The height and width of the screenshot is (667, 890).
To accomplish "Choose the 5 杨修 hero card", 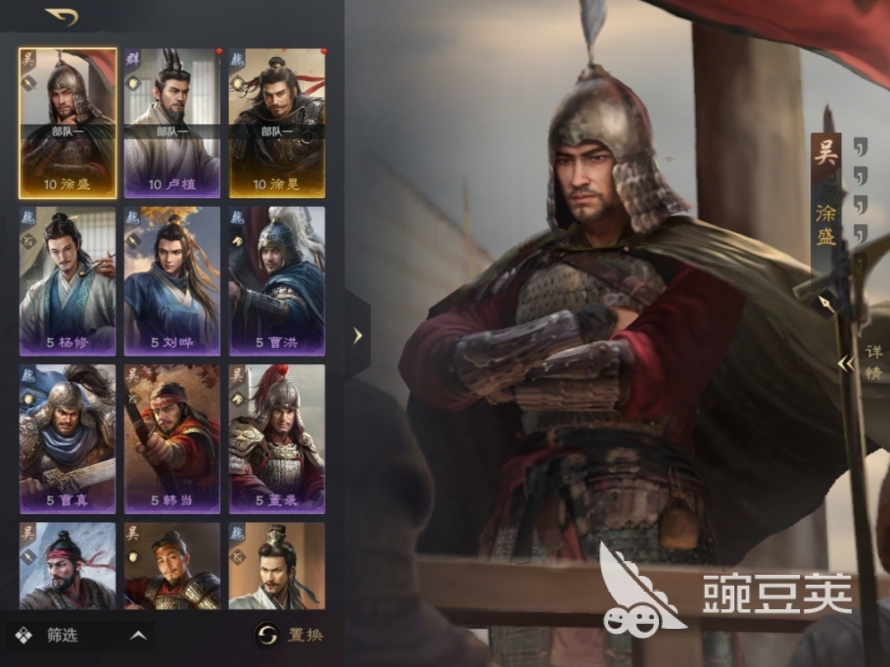I will (68, 281).
